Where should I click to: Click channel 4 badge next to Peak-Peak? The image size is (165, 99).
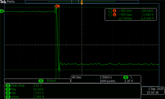coord(8,86)
